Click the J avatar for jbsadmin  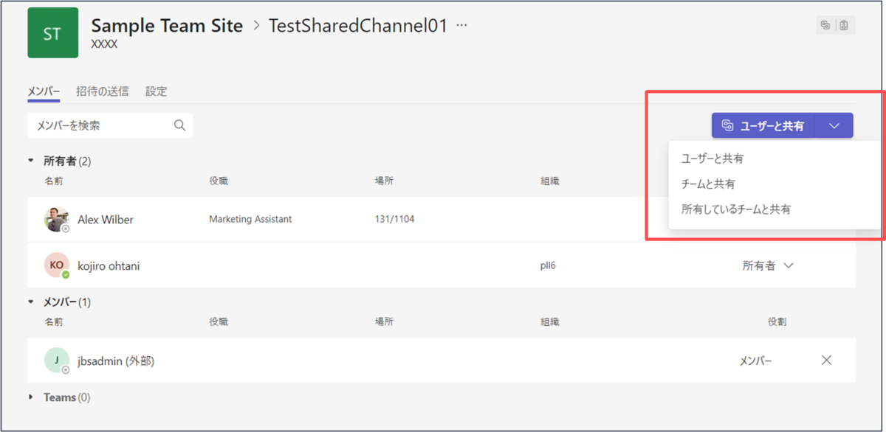[x=56, y=360]
